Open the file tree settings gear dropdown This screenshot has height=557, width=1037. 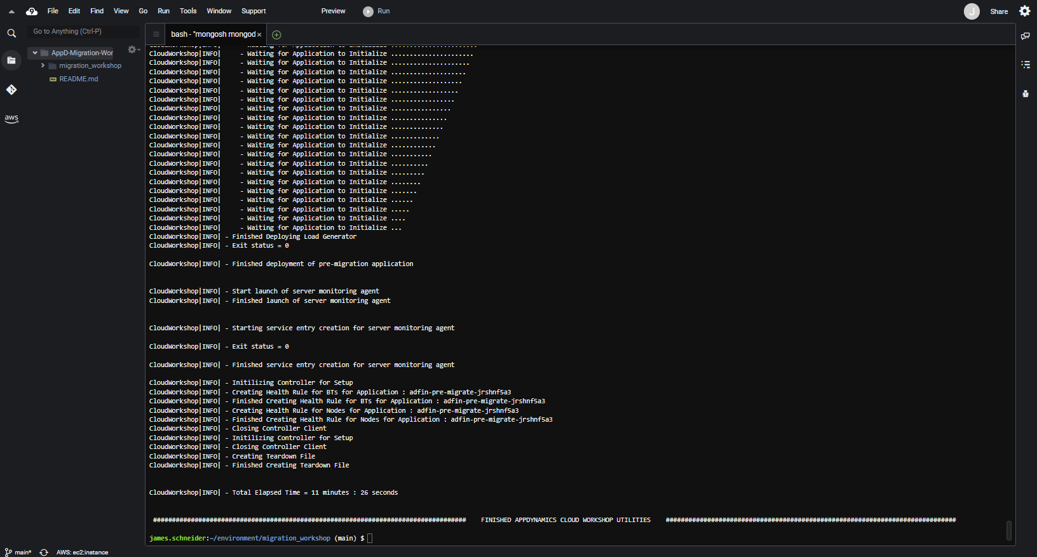tap(133, 50)
